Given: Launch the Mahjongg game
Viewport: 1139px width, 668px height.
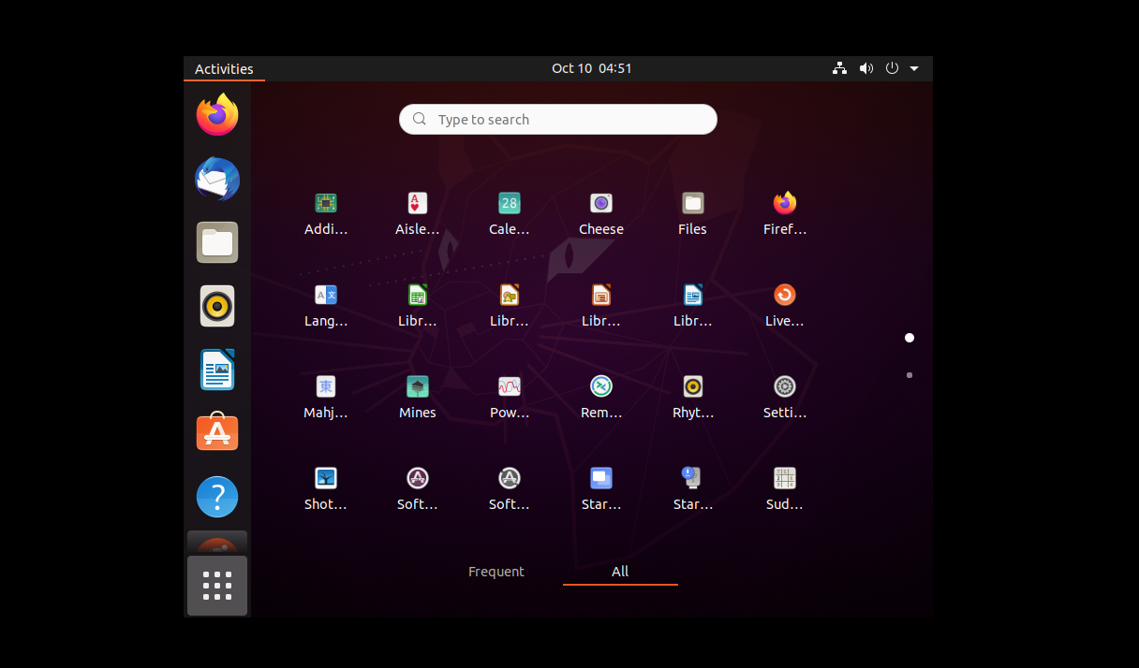Looking at the screenshot, I should 326,397.
